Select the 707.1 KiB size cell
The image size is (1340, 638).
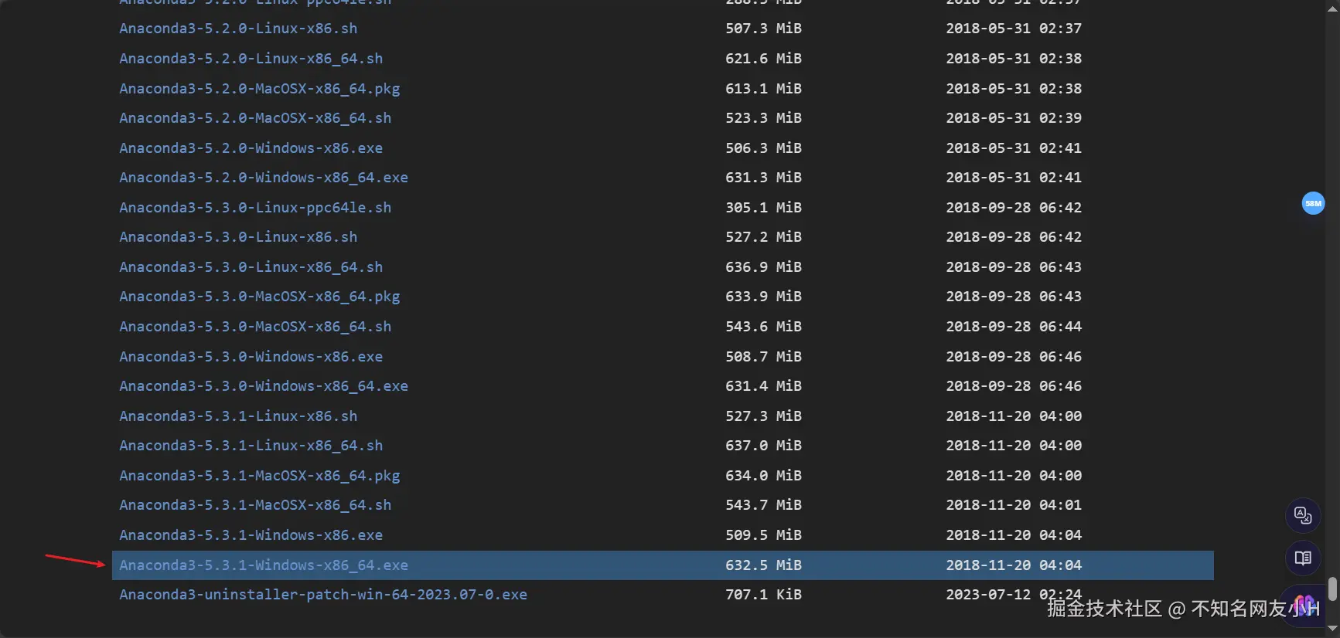[x=763, y=595]
